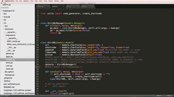This screenshot has width=174, height=97.
Task: Change the Python syntax selector in status bar
Action: click(x=169, y=96)
